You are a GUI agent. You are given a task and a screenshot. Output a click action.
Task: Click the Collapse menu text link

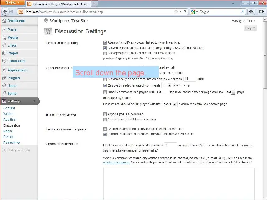click(19, 150)
